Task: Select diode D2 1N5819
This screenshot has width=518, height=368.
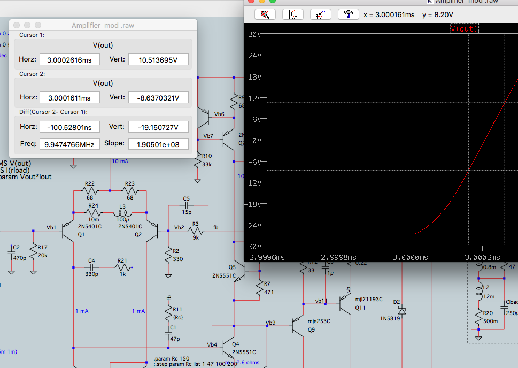Action: point(401,311)
